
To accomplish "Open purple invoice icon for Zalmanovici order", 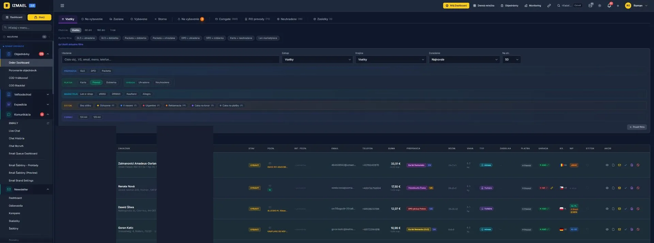I will tap(632, 165).
